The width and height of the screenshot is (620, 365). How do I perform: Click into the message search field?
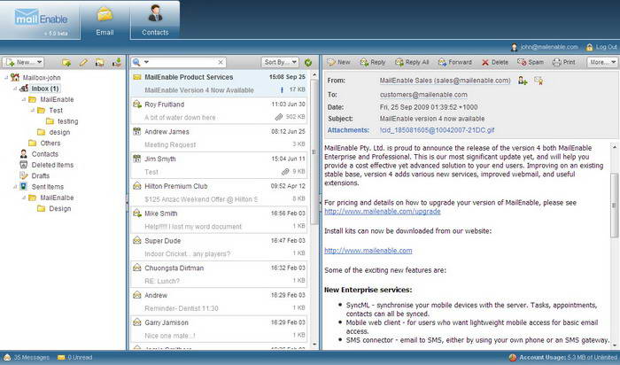point(183,62)
